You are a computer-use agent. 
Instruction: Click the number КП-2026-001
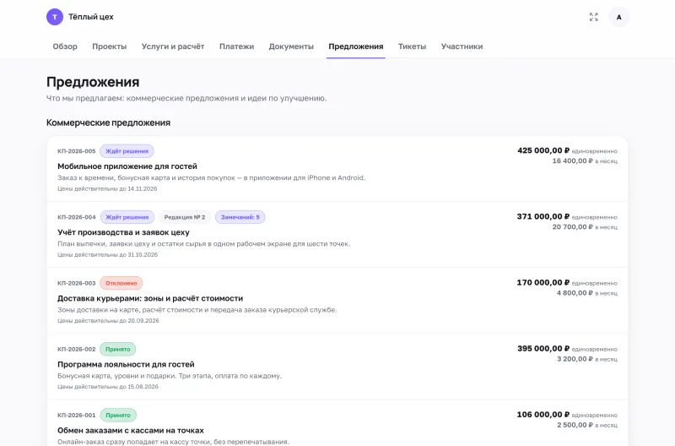click(77, 415)
